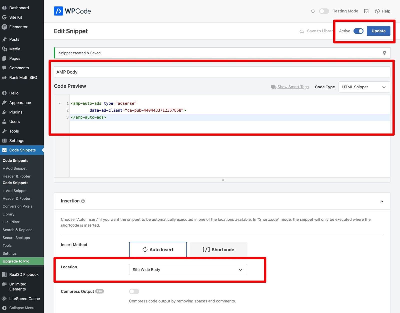This screenshot has height=313, width=400.
Task: Open the Dashboard from the sidebar icon
Action: point(4,8)
